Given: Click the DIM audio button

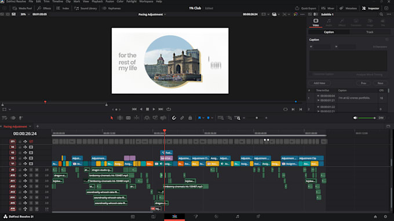Looking at the screenshot, I should [x=381, y=118].
